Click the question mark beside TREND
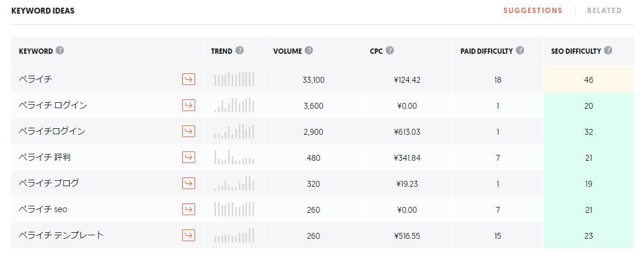This screenshot has height=253, width=640. point(240,51)
